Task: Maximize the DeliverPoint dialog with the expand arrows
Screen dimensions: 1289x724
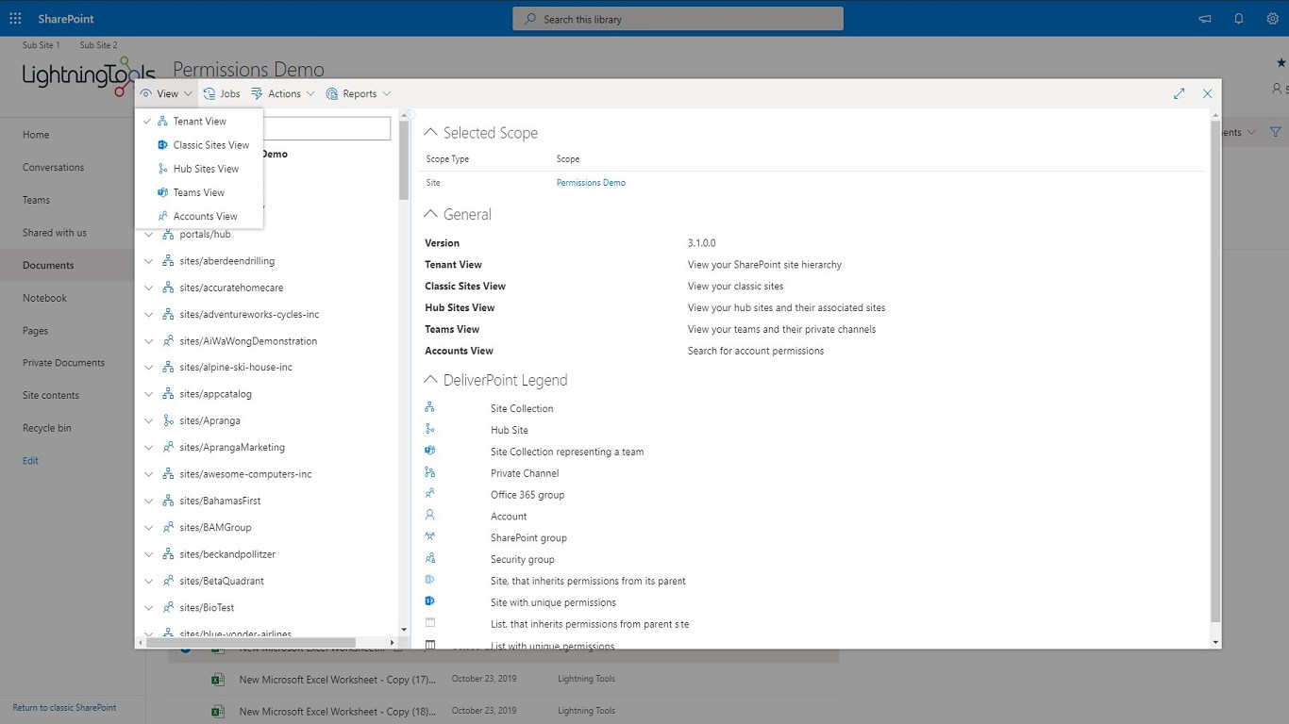Action: [1179, 93]
